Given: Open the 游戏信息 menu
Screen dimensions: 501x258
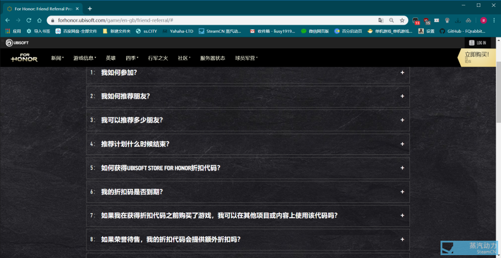Looking at the screenshot, I should pyautogui.click(x=85, y=58).
